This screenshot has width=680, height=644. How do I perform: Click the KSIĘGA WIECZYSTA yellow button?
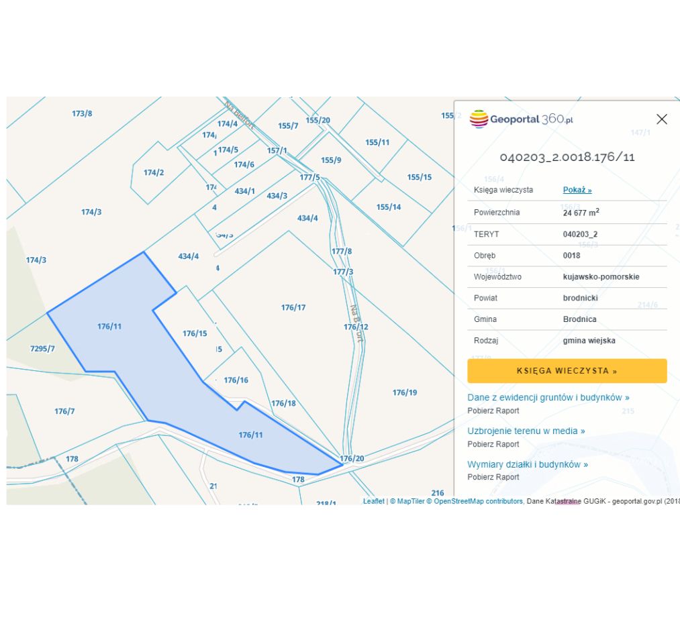tap(567, 371)
